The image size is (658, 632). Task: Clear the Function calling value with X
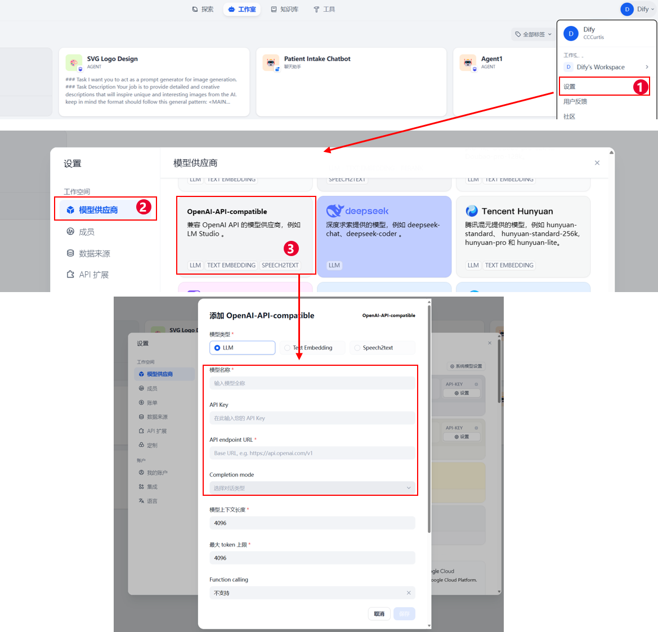pyautogui.click(x=409, y=593)
